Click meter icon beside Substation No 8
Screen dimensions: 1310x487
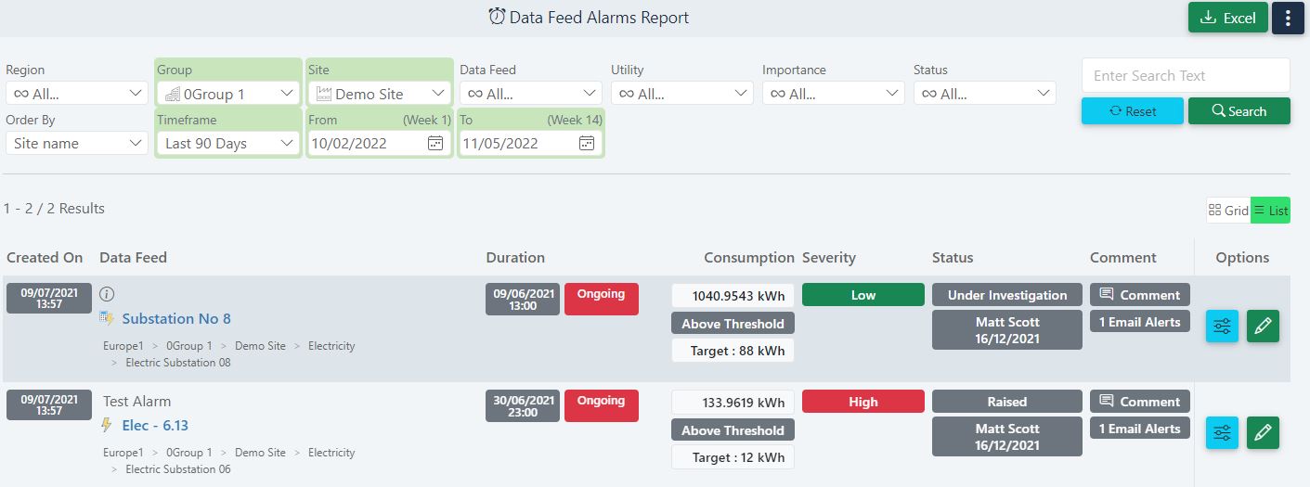coord(108,318)
